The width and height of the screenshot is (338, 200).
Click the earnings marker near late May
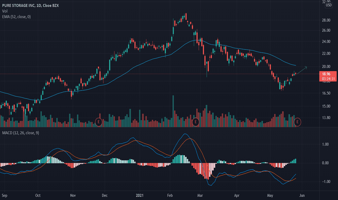tap(297, 122)
